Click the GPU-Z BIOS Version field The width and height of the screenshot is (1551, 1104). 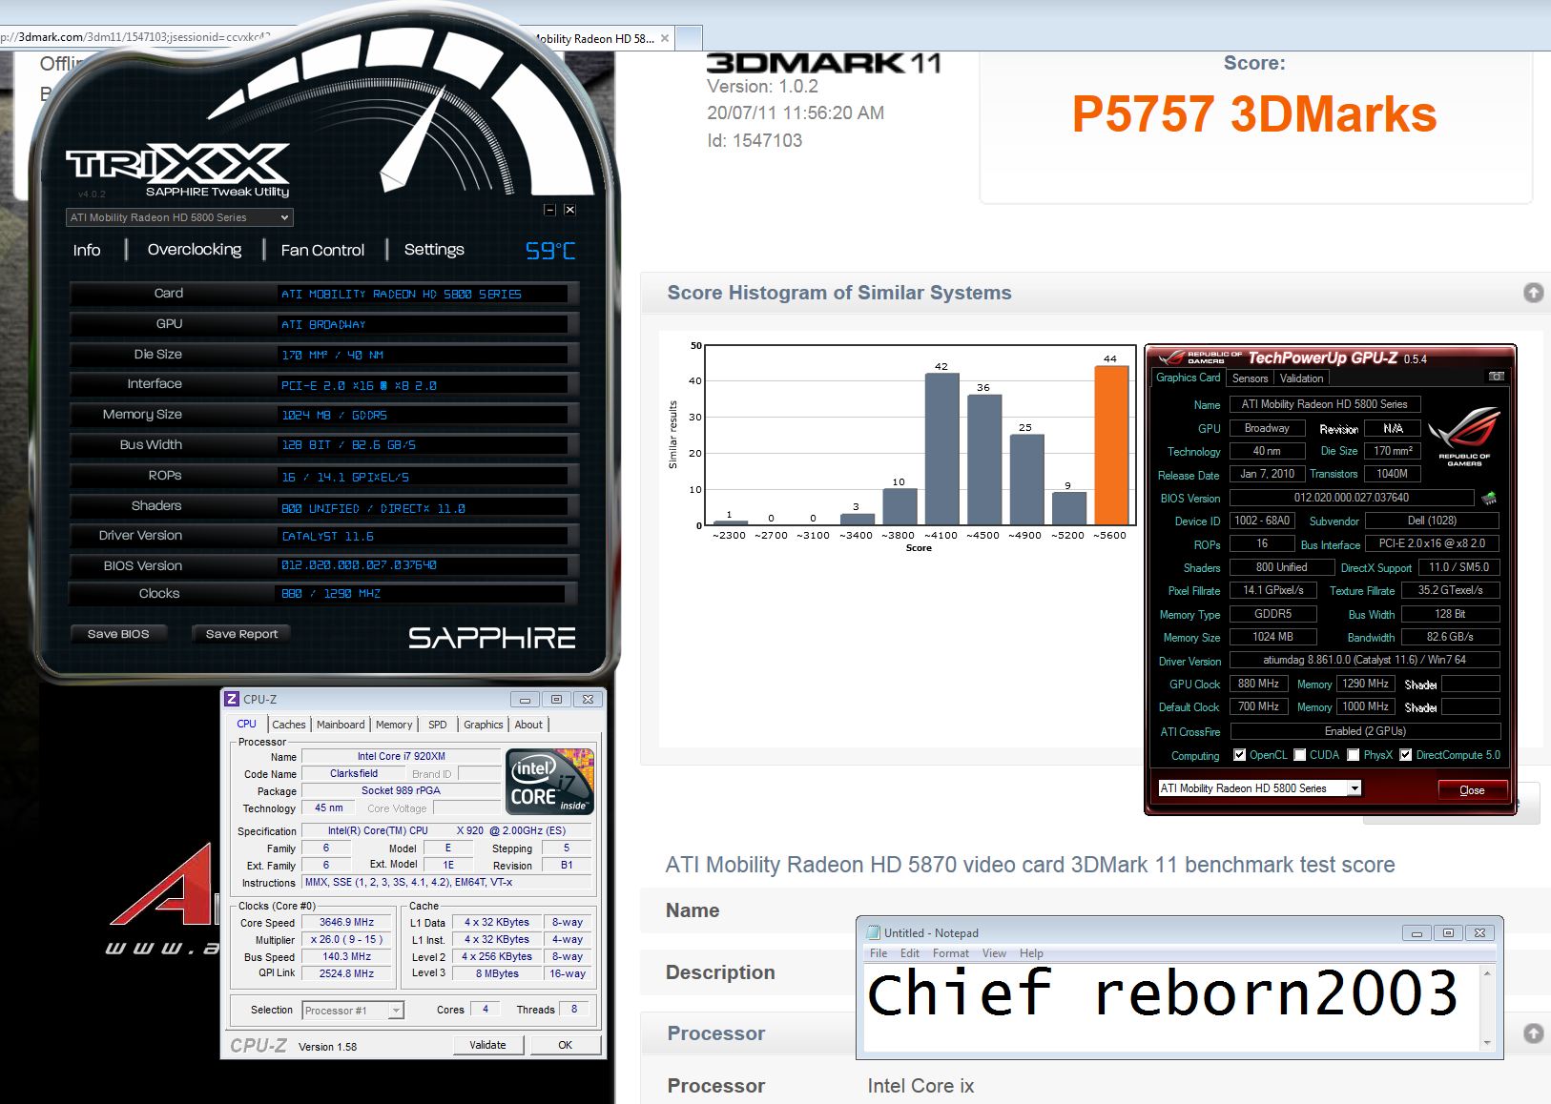[x=1351, y=498]
